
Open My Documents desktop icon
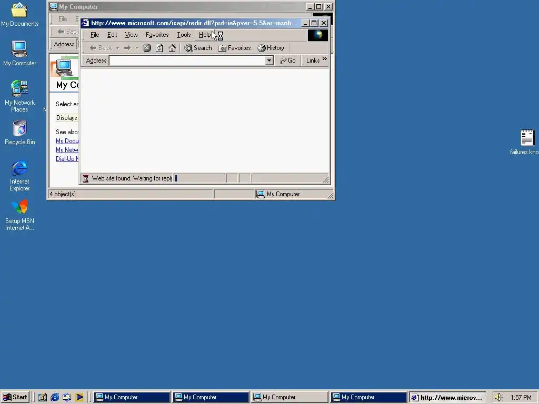19,14
